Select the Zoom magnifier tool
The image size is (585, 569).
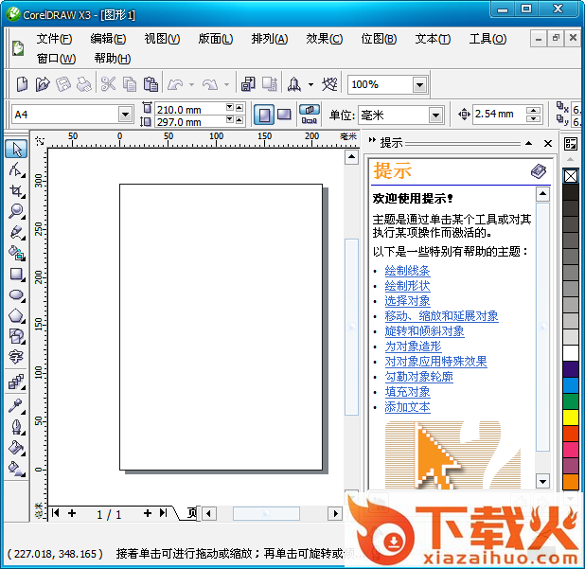16,211
